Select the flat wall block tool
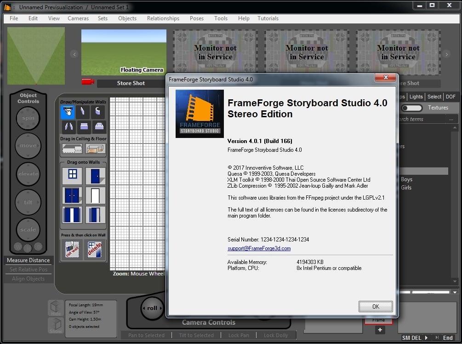This screenshot has height=344, width=462. click(x=84, y=126)
